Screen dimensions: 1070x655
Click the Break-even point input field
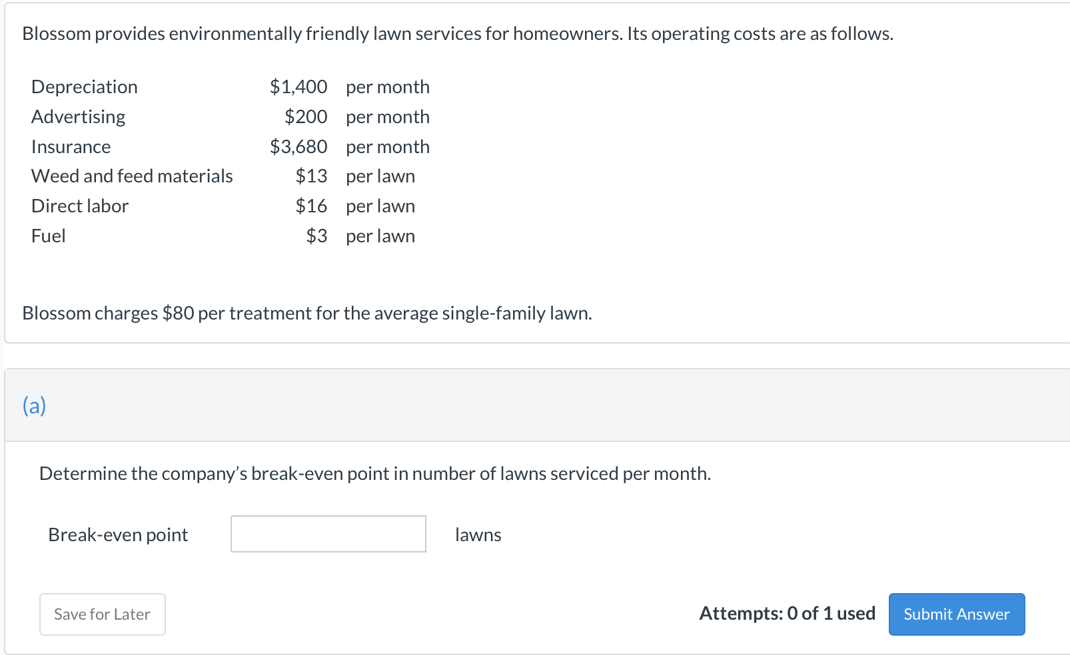(x=328, y=534)
